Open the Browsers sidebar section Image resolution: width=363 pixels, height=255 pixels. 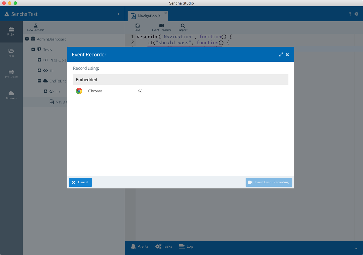(x=11, y=95)
